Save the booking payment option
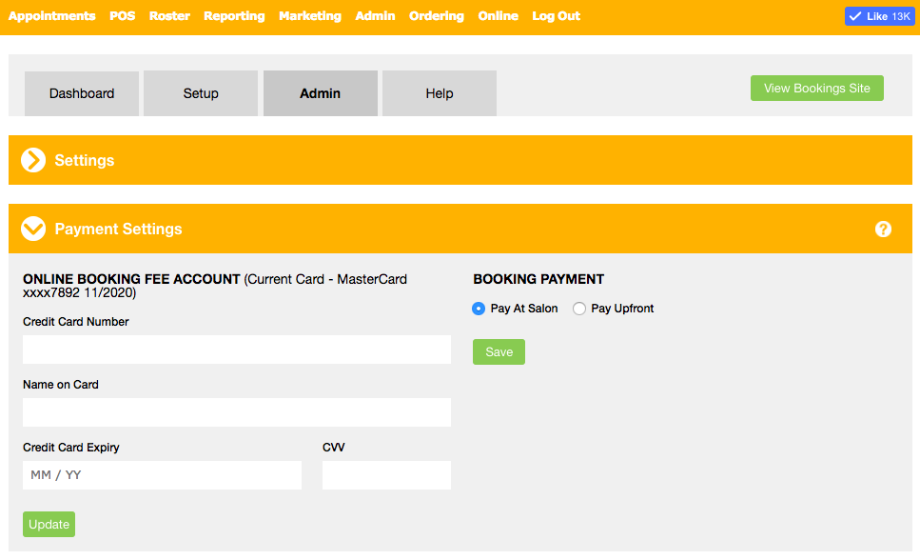Screen dimensions: 920x560 [499, 352]
